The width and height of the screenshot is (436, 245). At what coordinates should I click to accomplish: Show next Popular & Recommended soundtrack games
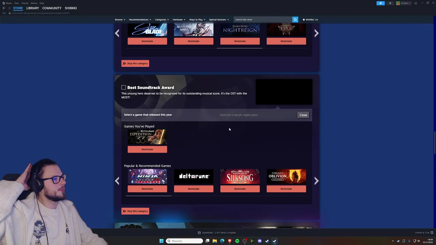click(x=316, y=181)
